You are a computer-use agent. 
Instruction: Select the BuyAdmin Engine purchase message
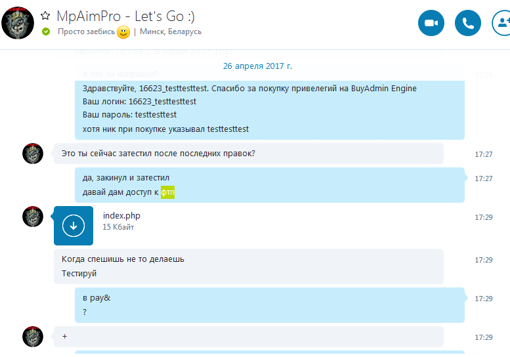coord(270,110)
